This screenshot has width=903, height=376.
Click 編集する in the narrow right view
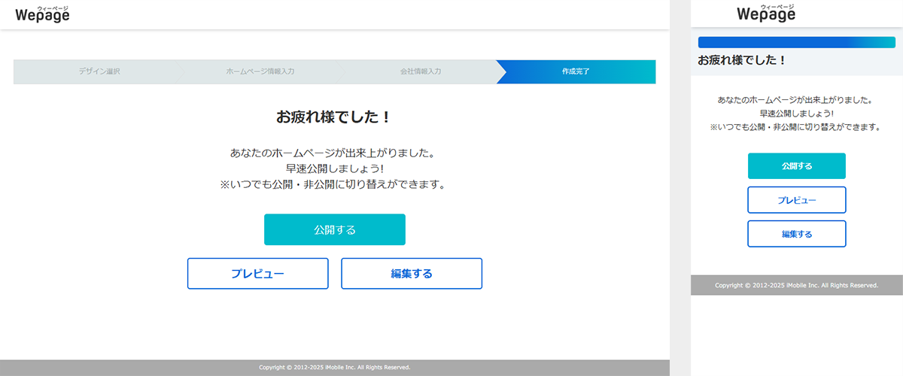[796, 234]
